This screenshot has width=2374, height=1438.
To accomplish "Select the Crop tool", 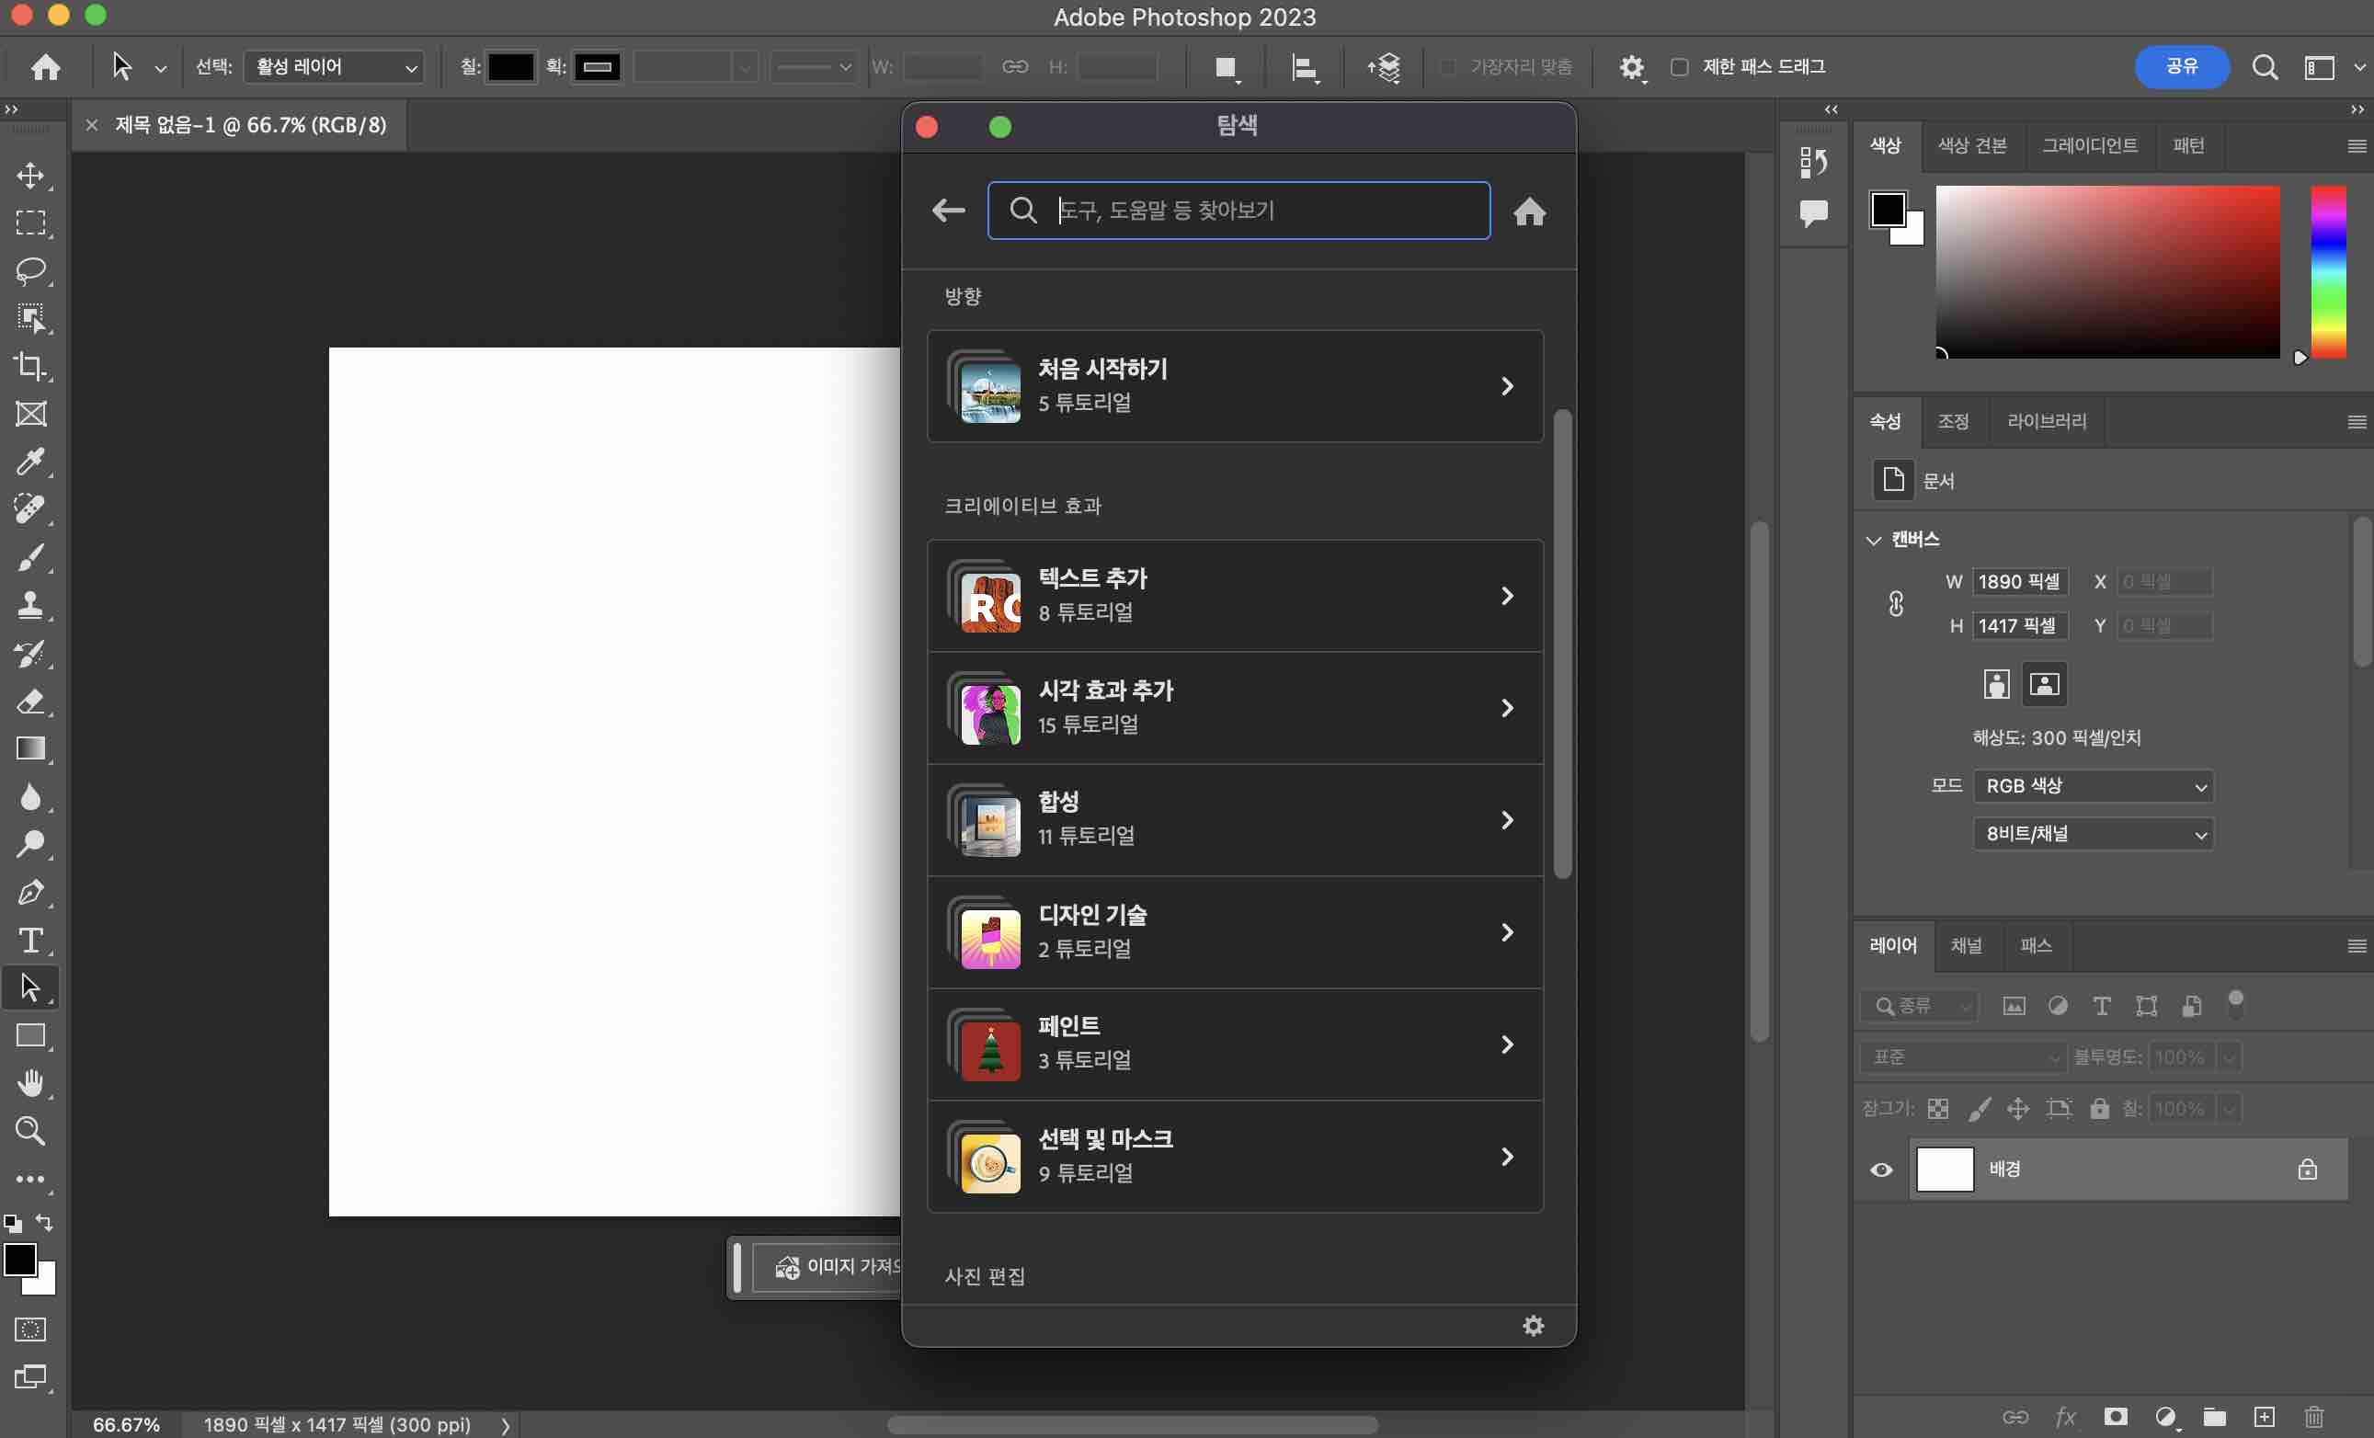I will 29,366.
